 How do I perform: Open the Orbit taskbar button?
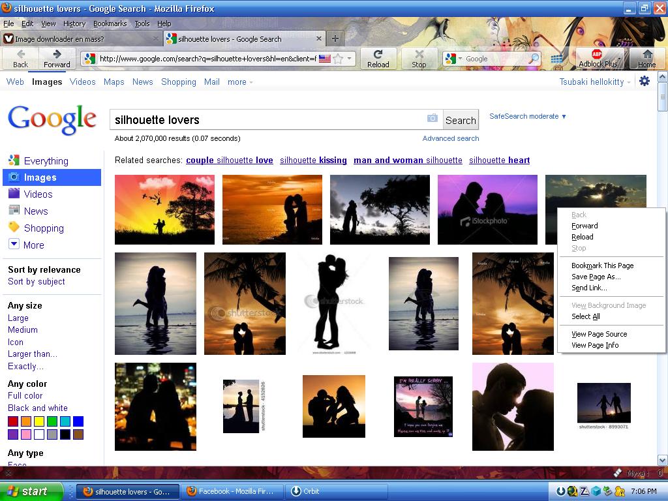(336, 491)
